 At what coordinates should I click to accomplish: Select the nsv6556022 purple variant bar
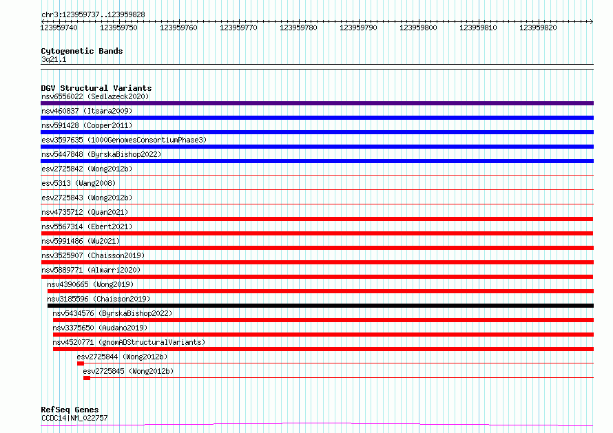pos(317,103)
